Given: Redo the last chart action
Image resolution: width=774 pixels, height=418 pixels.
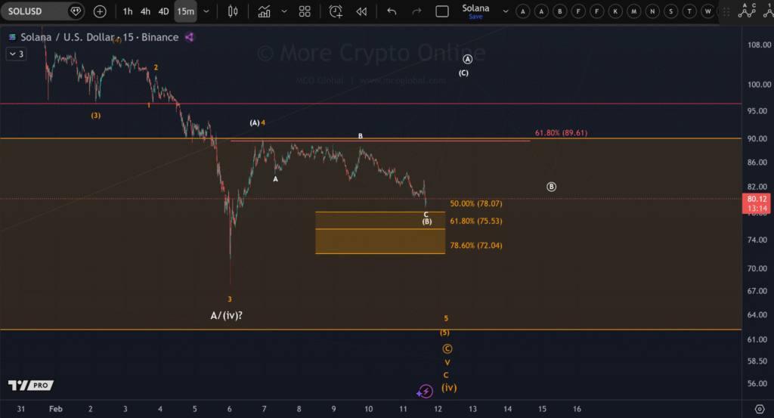Looking at the screenshot, I should 416,11.
